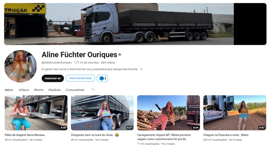270x151 pixels.
Task: Go to the Playlists tab
Action: 55,90
